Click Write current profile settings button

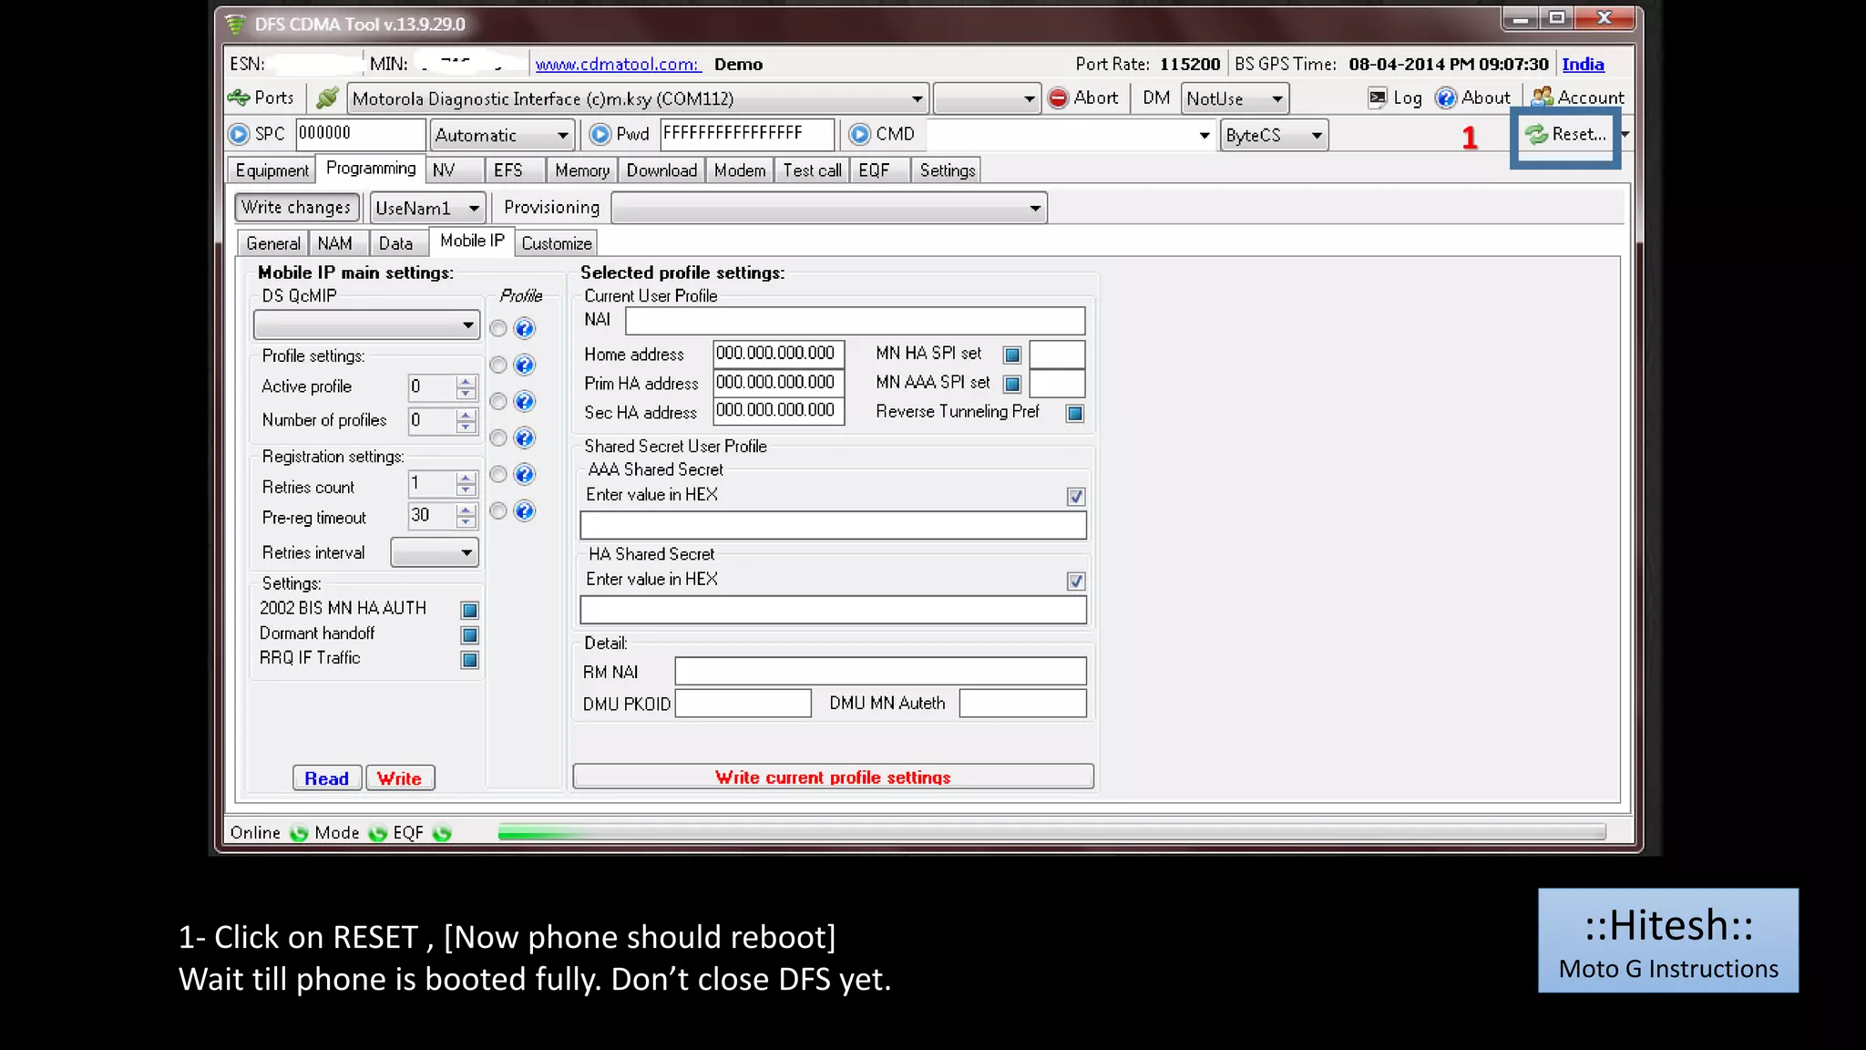(x=833, y=777)
